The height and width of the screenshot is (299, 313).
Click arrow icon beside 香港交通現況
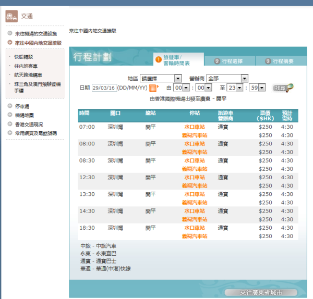[x=10, y=124]
